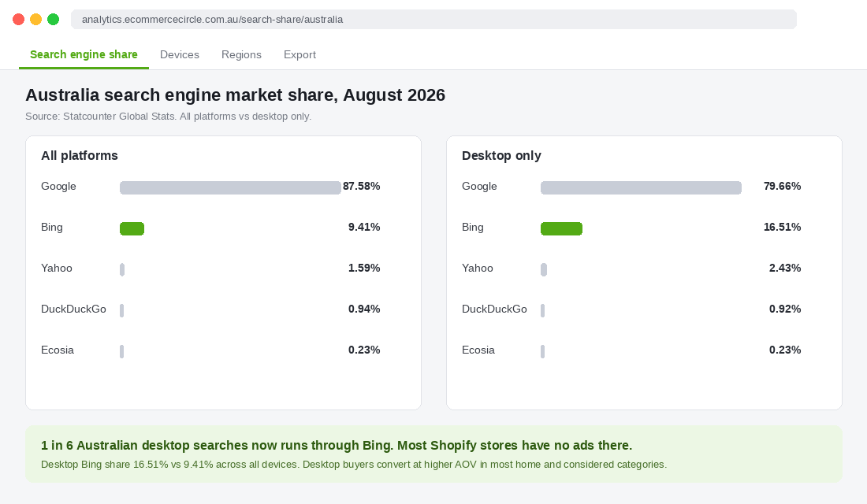Screen dimensions: 867x504
Task: Click the Google bar in Desktop only
Action: [x=642, y=188]
